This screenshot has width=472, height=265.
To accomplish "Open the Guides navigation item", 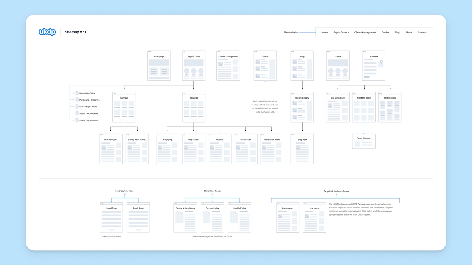I will (x=385, y=32).
